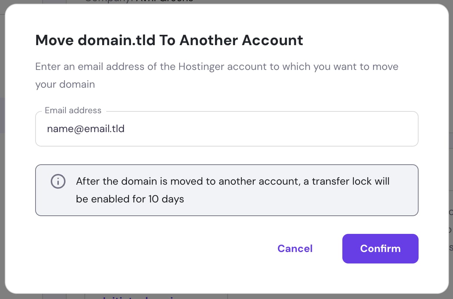Click the "10 days" text in the notice
Screen dimensions: 453x299
click(x=166, y=199)
